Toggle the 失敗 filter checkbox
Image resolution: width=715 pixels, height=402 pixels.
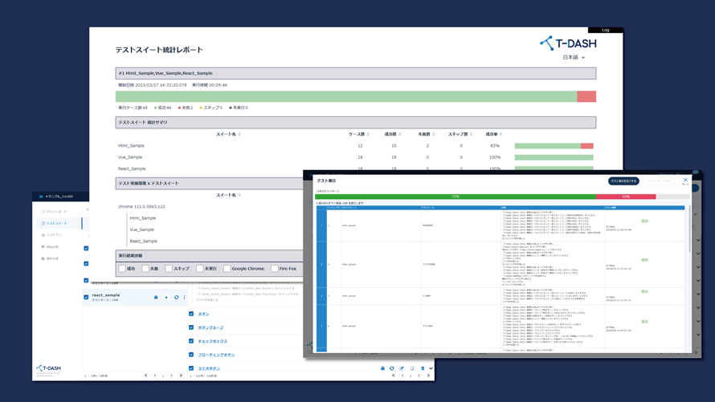point(145,269)
